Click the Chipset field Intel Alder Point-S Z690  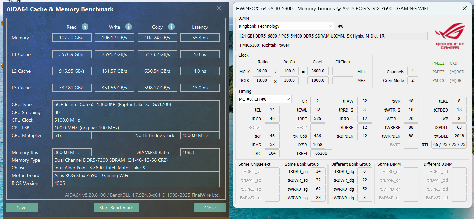point(136,168)
